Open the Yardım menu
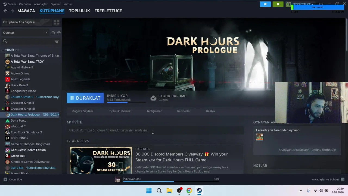Screen dimensions: 348x196 coord(68,4)
